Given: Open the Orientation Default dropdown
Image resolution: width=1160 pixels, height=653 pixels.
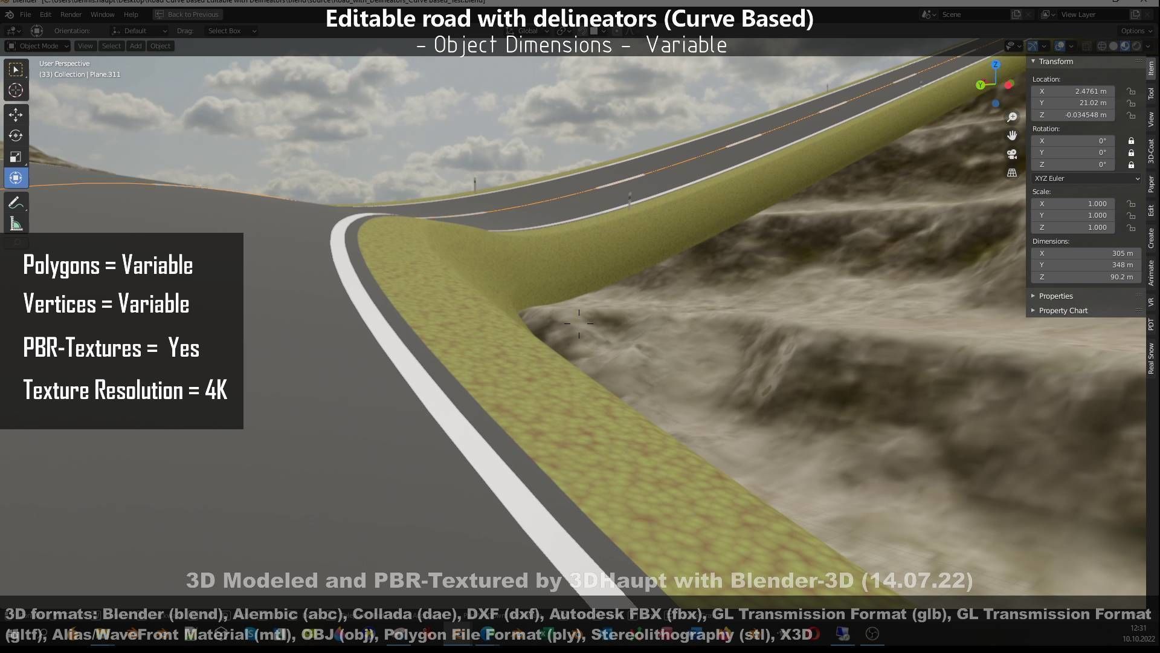Looking at the screenshot, I should point(140,31).
